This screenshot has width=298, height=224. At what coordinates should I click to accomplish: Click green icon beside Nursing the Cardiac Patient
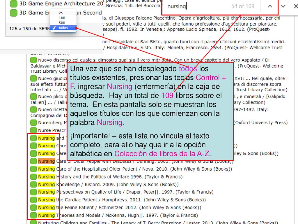tap(33, 200)
